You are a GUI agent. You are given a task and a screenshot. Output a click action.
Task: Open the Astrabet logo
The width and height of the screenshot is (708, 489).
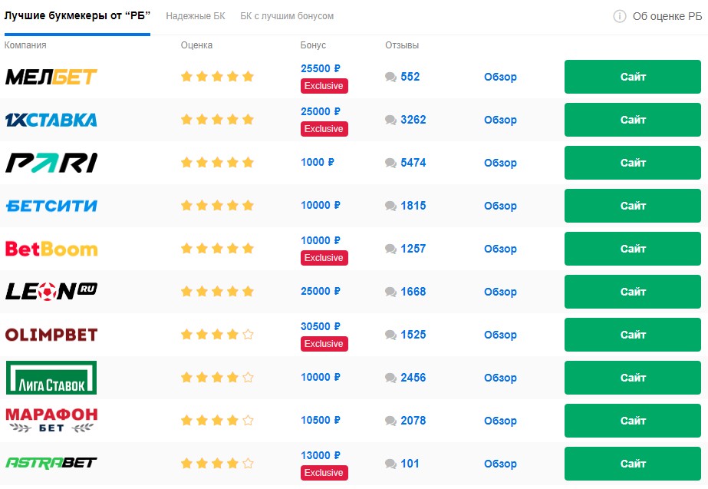click(51, 463)
